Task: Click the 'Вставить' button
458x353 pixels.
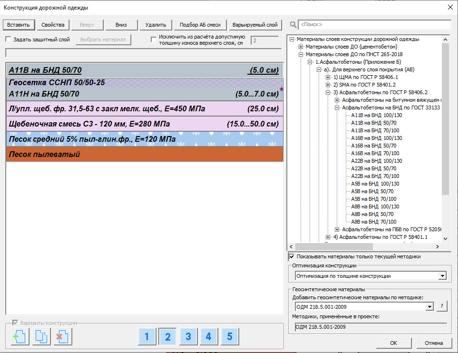Action: pos(19,25)
